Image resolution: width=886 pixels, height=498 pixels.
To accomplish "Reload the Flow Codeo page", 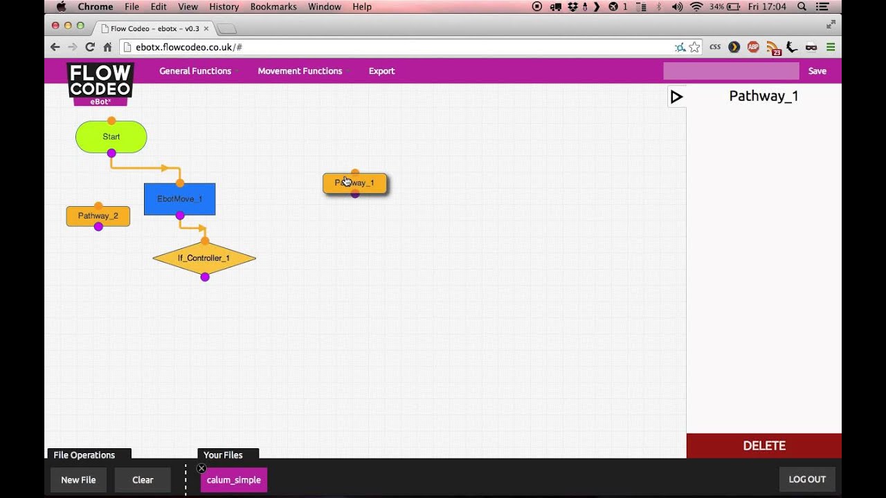I will pos(90,47).
